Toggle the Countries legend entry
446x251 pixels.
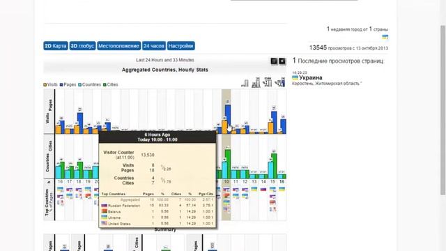click(x=89, y=84)
